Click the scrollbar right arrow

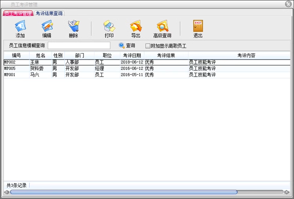pyautogui.click(x=287, y=192)
